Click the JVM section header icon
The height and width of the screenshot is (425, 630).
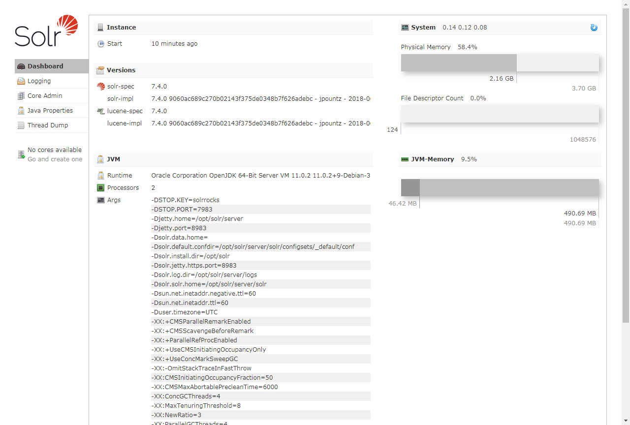100,159
